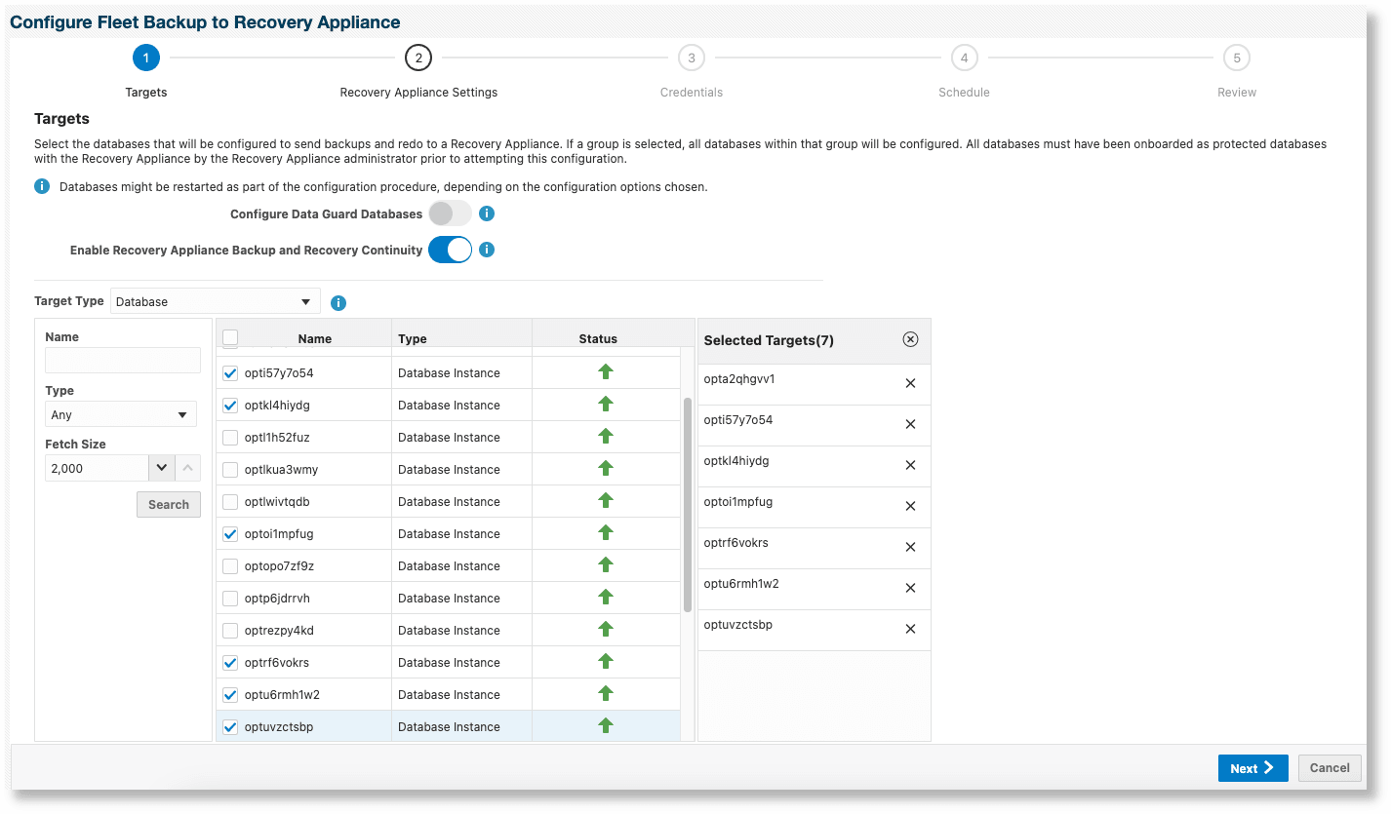
Task: Click green up status arrow for optl1h52fuz
Action: (x=606, y=436)
